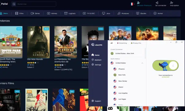Click the Le Flambeau, les aventuriers de title
The height and width of the screenshot is (111, 185).
(x=62, y=60)
